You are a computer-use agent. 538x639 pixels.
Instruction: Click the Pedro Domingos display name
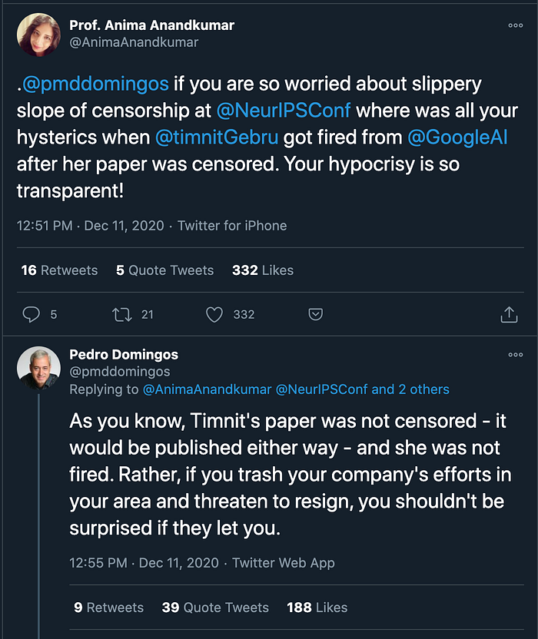click(x=124, y=355)
